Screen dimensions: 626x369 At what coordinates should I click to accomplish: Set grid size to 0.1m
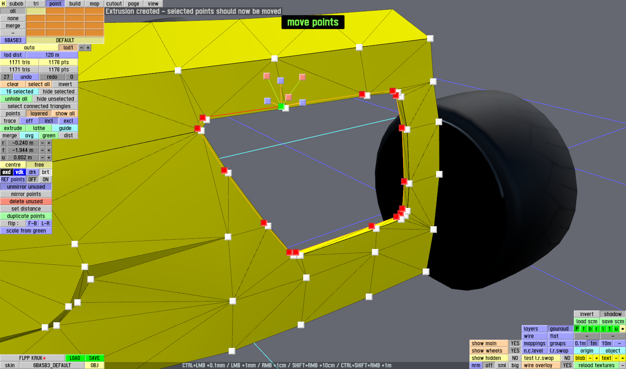(580, 343)
